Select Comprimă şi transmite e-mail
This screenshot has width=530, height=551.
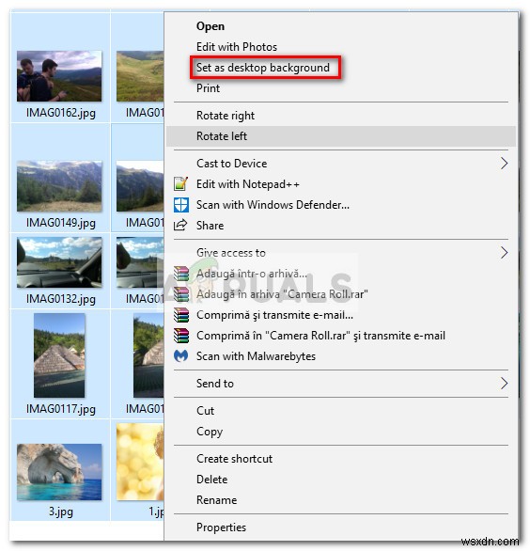(x=274, y=315)
